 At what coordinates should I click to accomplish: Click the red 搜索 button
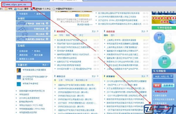(157, 86)
